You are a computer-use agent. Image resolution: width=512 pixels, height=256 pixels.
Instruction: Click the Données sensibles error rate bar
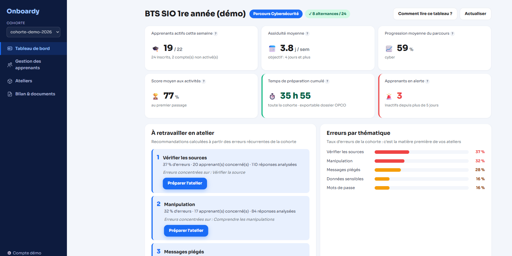tap(422, 179)
